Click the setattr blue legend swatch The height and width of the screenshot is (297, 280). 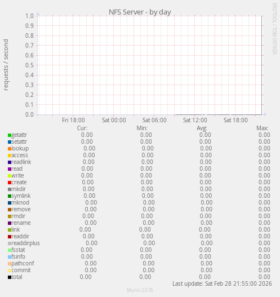click(10, 142)
